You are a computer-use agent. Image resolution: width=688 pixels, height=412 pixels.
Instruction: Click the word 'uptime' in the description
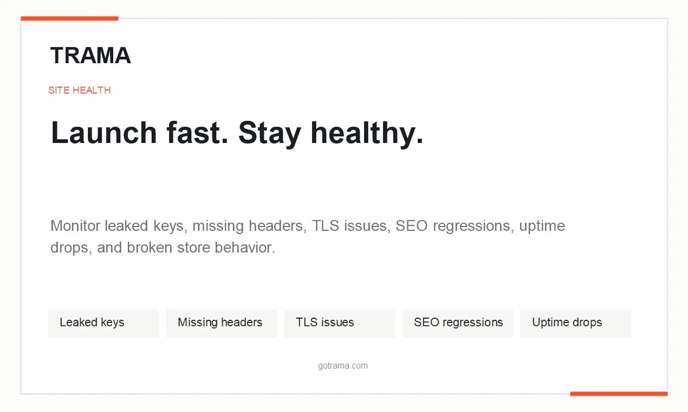click(542, 226)
